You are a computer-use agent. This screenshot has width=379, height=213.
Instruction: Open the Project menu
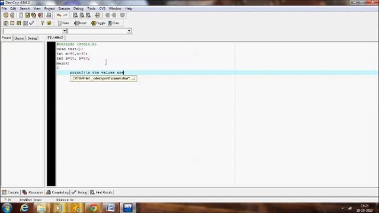pyautogui.click(x=49, y=8)
